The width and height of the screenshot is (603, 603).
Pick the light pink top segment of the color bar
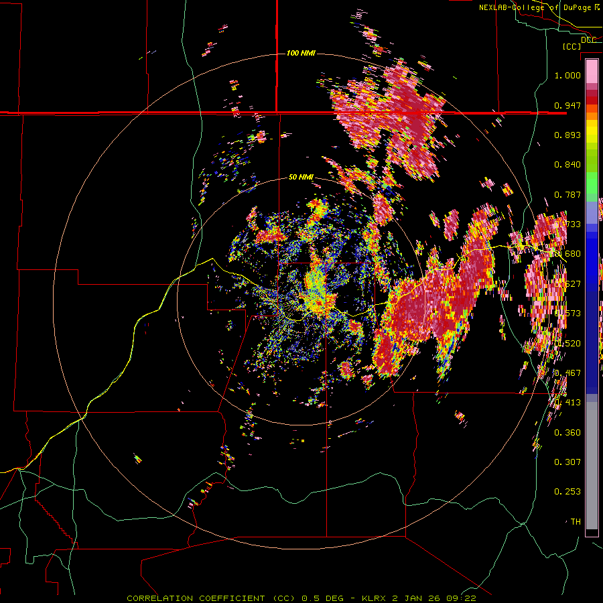(x=592, y=72)
